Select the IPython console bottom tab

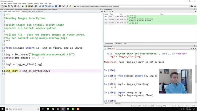(109, 104)
